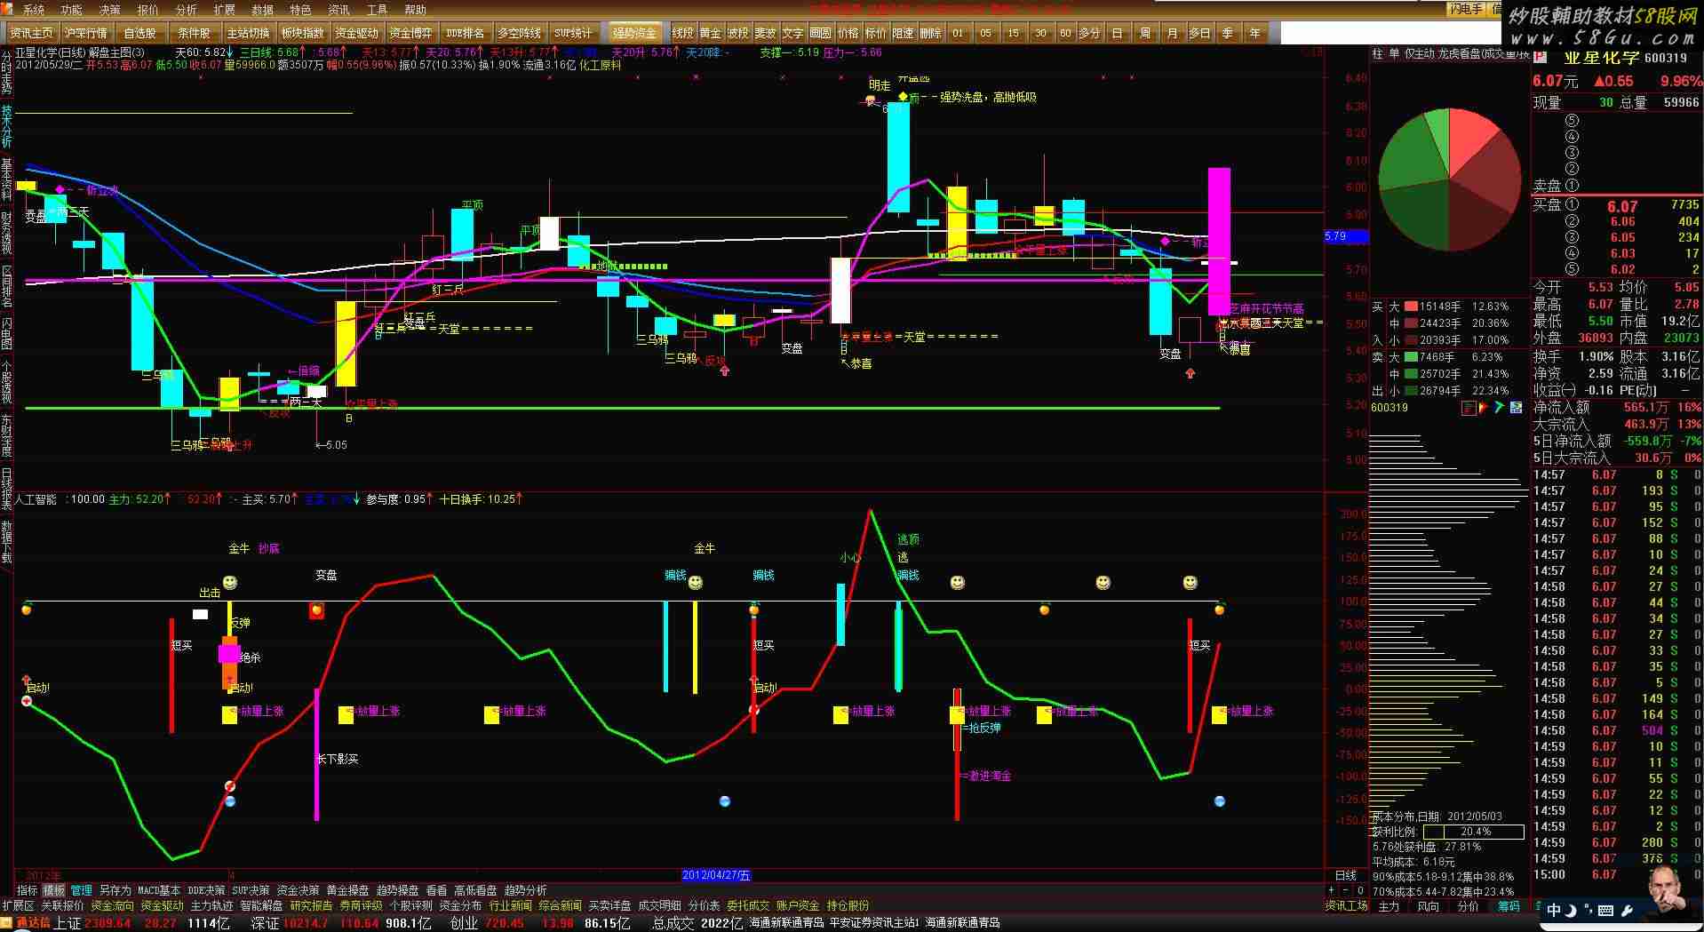Click the 文字 text annotation tool

click(792, 33)
